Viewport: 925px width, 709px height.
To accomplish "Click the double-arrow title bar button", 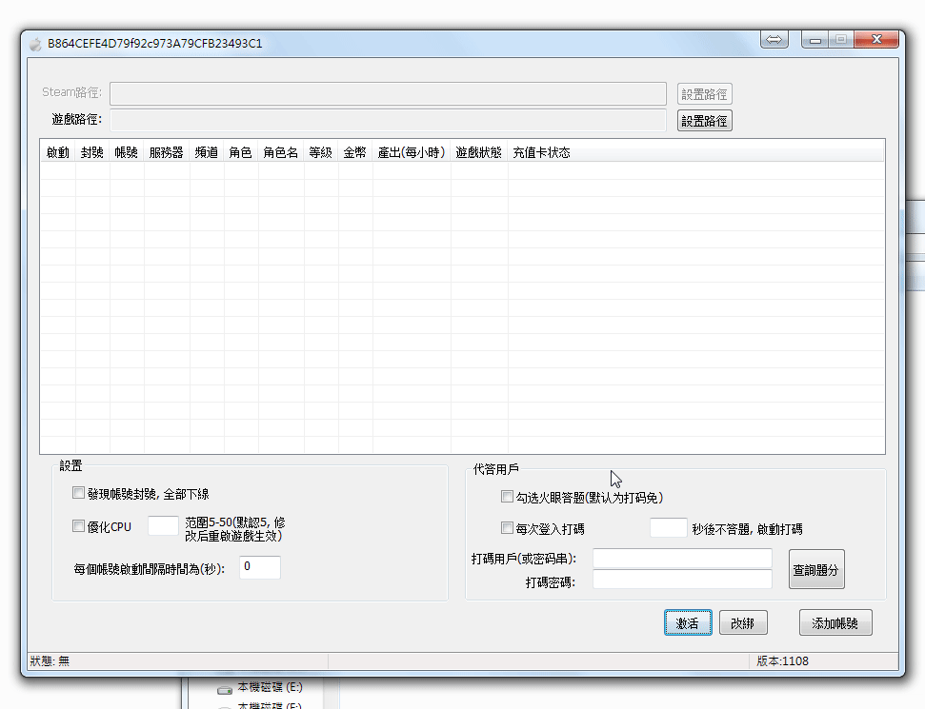I will (774, 39).
